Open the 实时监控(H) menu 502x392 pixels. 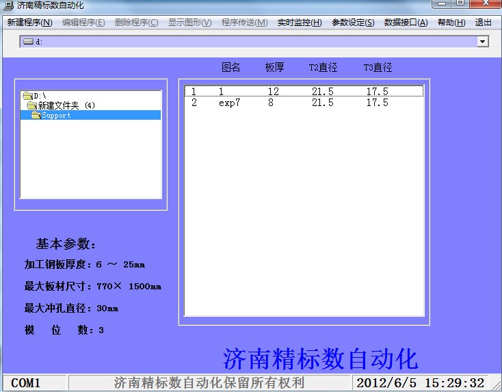[299, 23]
